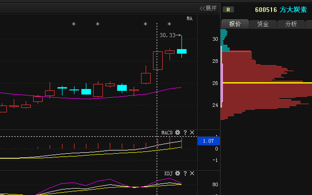Click stock name 方大炭素
Image resolution: width=312 pixels, height=195 pixels.
click(x=293, y=10)
